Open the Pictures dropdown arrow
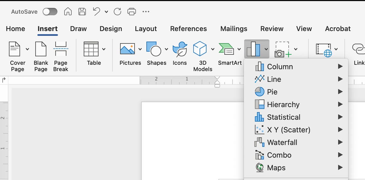 [x=140, y=49]
